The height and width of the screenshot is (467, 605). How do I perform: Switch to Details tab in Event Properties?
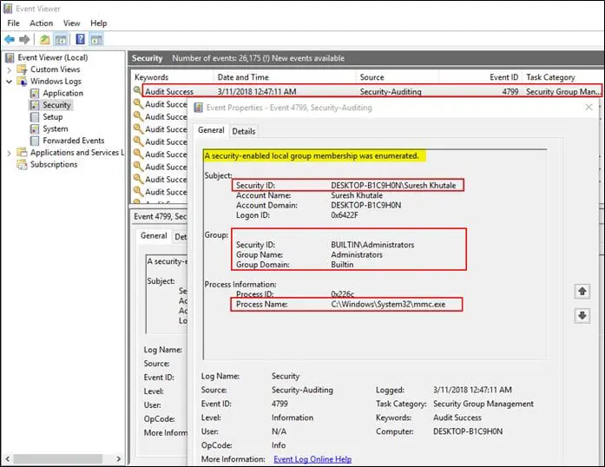(x=243, y=131)
